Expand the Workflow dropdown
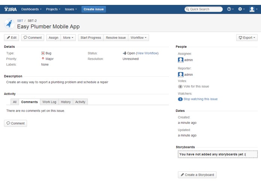This screenshot has width=261, height=186. click(139, 38)
